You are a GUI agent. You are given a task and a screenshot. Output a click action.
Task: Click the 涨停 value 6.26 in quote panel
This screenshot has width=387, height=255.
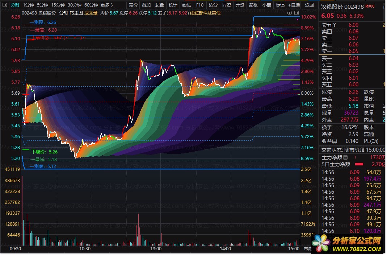(353, 92)
